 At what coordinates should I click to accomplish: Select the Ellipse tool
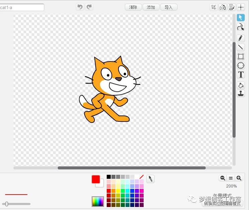[x=241, y=65]
